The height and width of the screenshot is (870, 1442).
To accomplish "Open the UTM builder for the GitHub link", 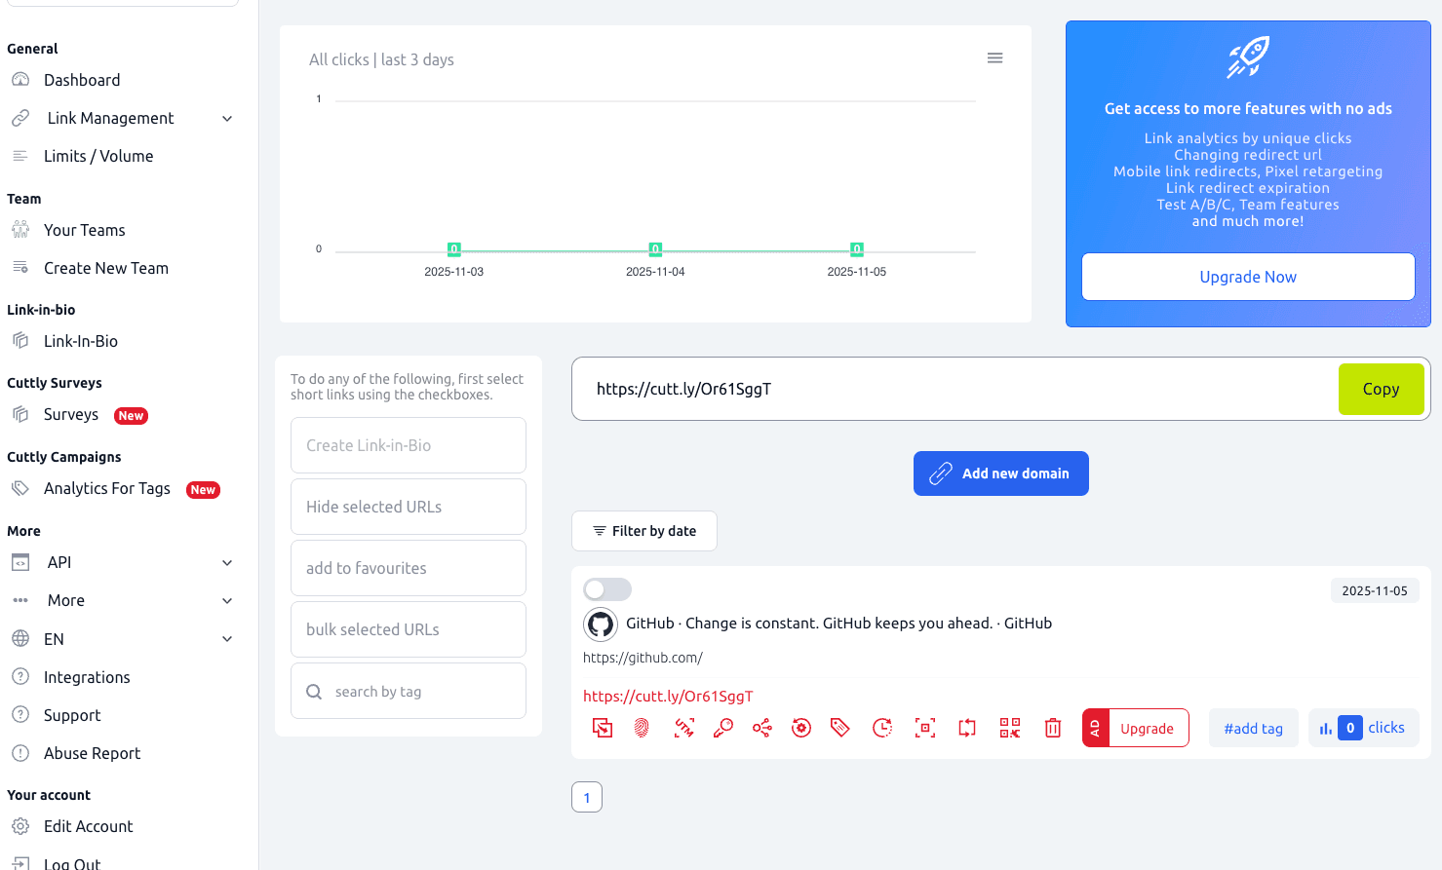I will [682, 728].
